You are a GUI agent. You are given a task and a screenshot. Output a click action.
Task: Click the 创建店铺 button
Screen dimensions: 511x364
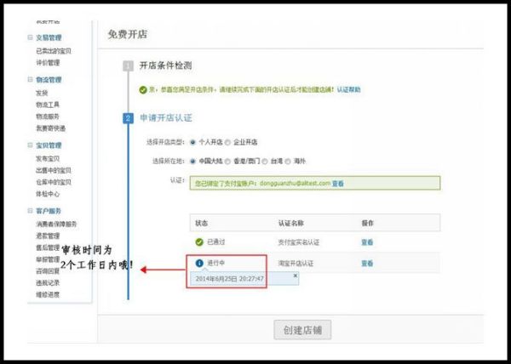point(301,330)
